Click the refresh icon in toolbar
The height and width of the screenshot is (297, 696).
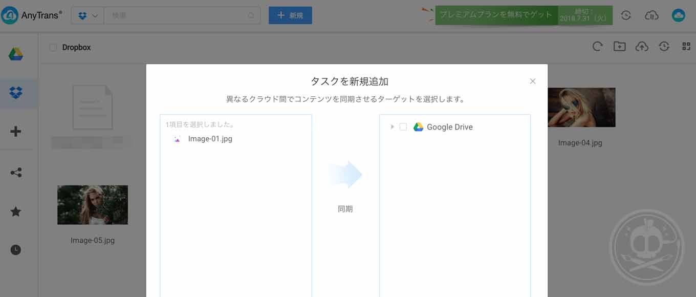click(597, 47)
